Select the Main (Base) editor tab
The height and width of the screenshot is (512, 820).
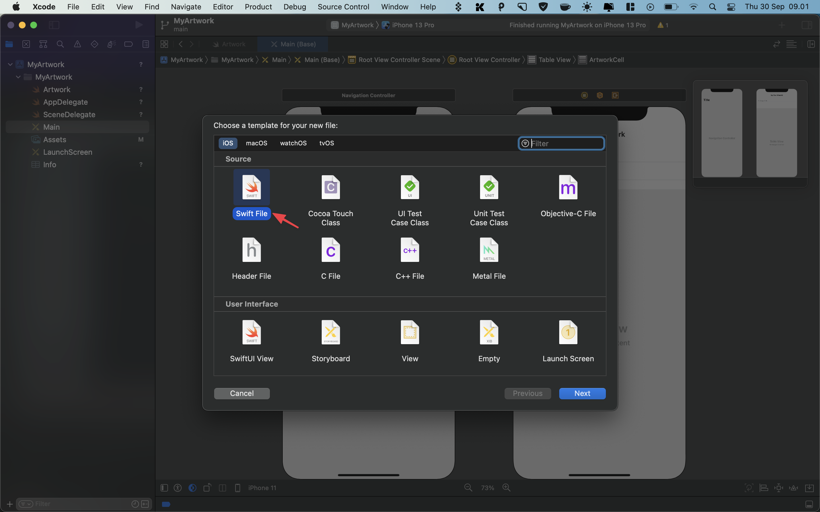click(x=293, y=44)
